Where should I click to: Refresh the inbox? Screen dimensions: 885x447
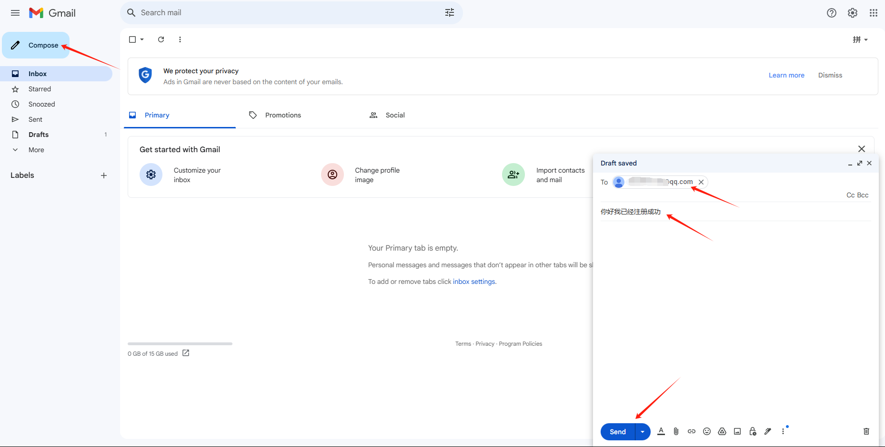pyautogui.click(x=161, y=39)
